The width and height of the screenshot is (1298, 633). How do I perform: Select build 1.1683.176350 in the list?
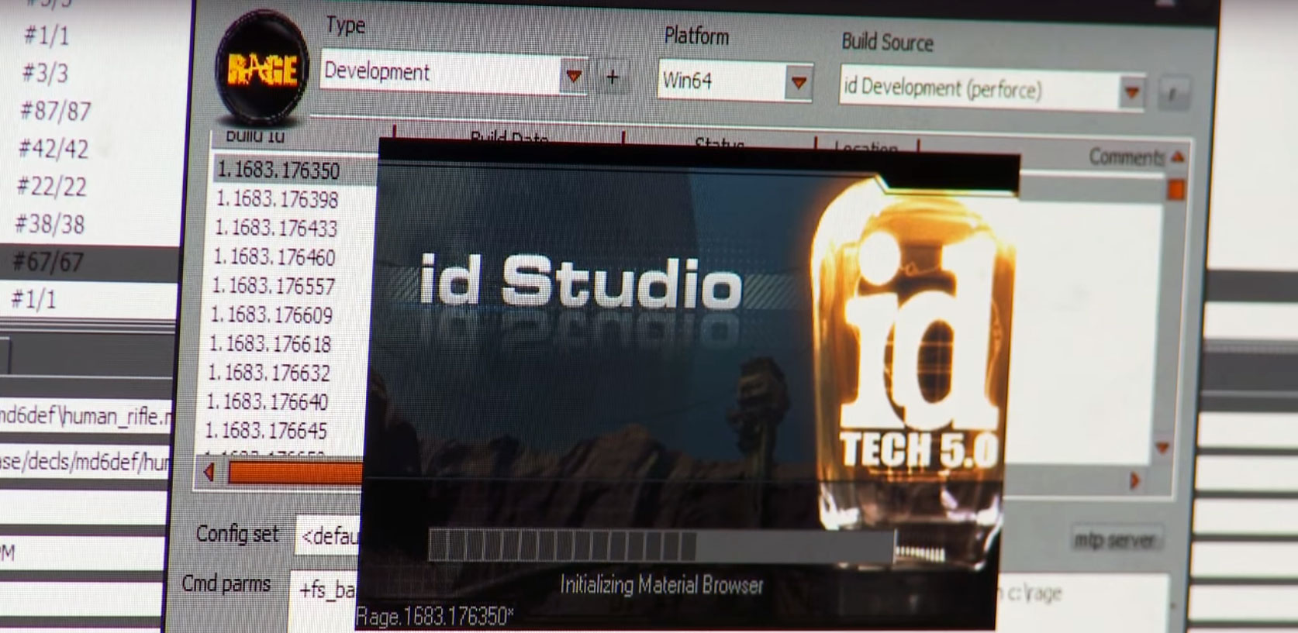(x=295, y=170)
